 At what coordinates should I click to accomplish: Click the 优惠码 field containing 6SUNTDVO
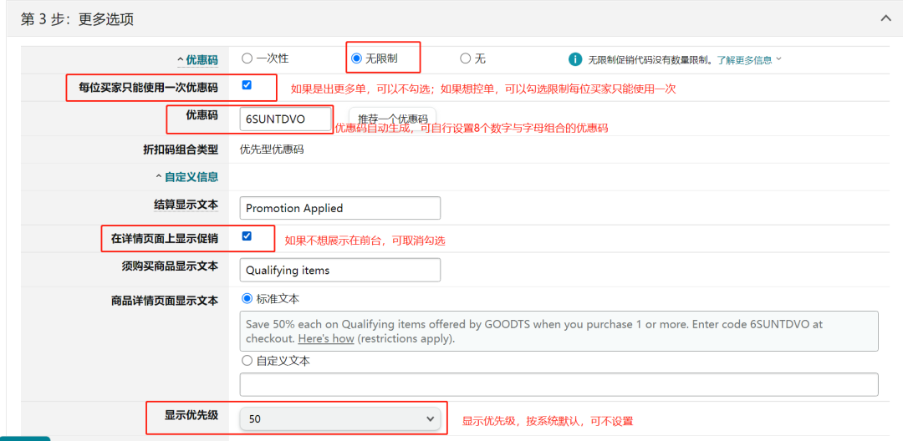pyautogui.click(x=285, y=119)
